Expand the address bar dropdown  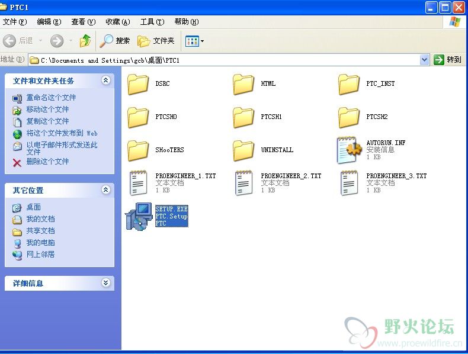[x=424, y=60]
